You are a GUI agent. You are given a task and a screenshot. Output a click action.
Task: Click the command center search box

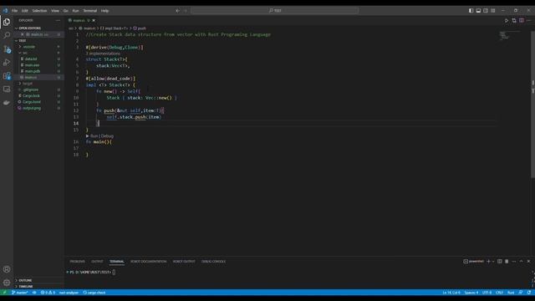[275, 11]
